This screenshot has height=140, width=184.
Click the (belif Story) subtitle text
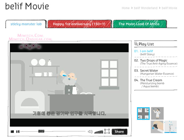pyautogui.click(x=147, y=54)
